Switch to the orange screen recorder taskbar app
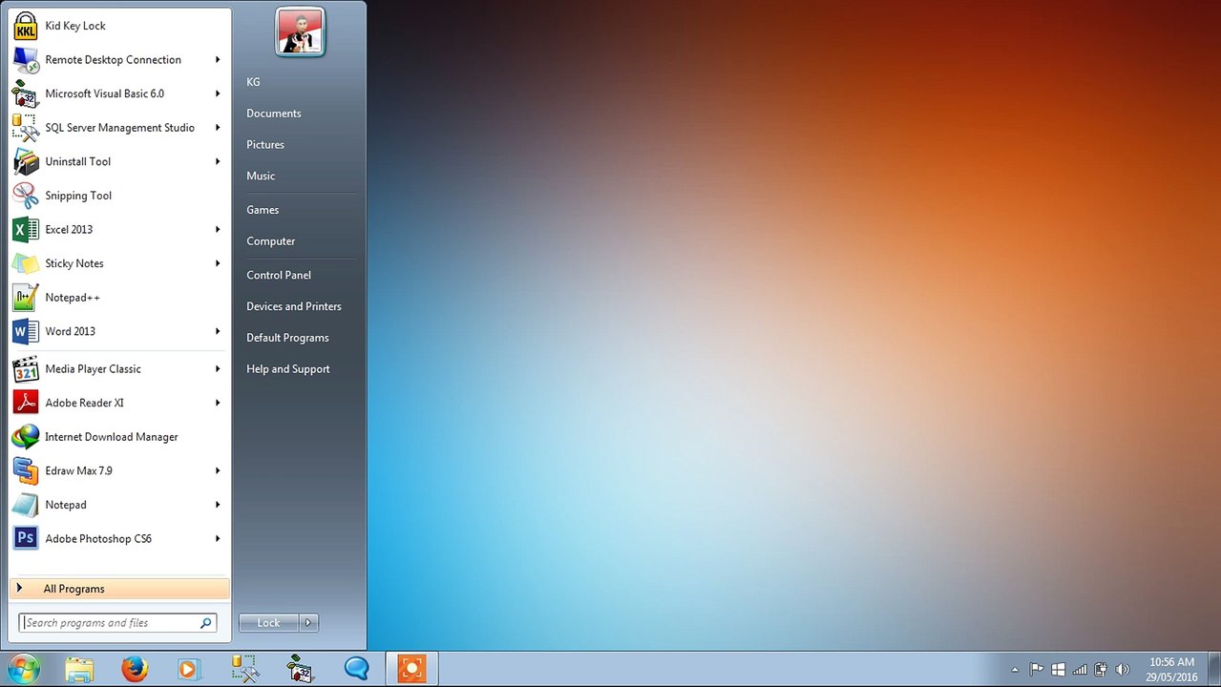Screen dimensions: 1221x687 click(x=411, y=669)
